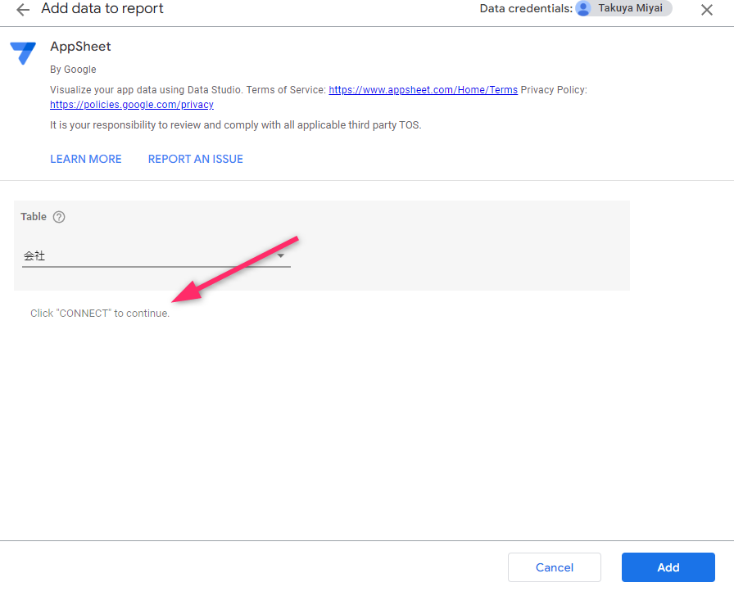Click the 'Table' field label
The height and width of the screenshot is (596, 734).
[34, 217]
